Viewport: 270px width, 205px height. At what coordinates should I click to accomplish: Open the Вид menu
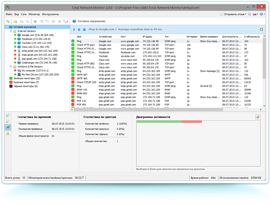click(16, 14)
